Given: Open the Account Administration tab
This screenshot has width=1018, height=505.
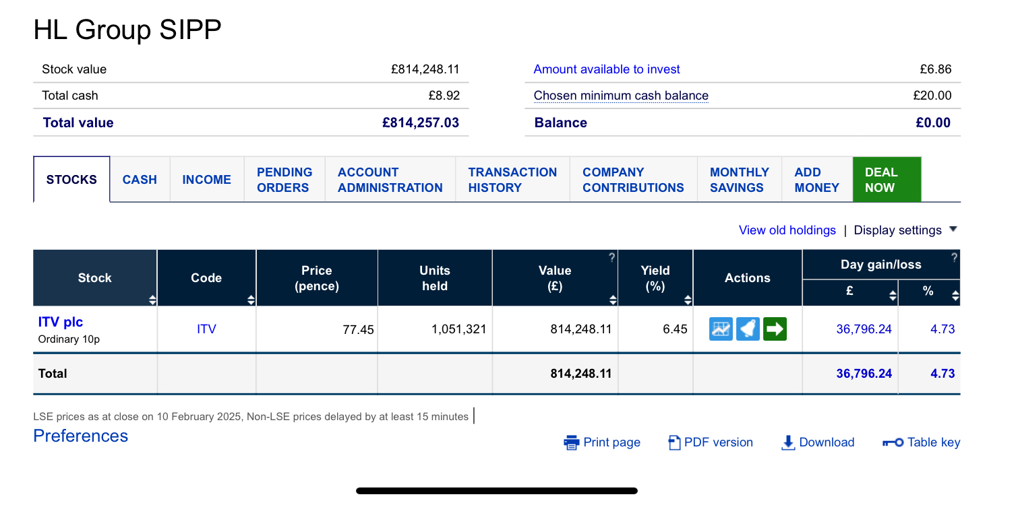Looking at the screenshot, I should [x=390, y=180].
